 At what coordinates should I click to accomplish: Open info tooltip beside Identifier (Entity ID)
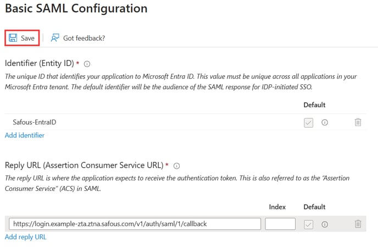(x=87, y=64)
